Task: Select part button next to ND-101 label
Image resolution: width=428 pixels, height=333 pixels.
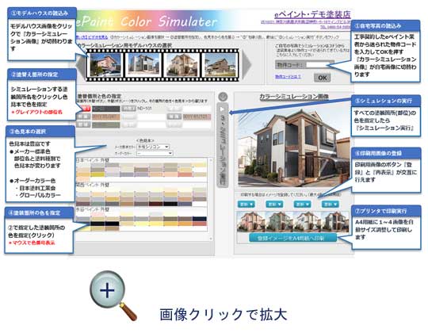Action: 128,109
